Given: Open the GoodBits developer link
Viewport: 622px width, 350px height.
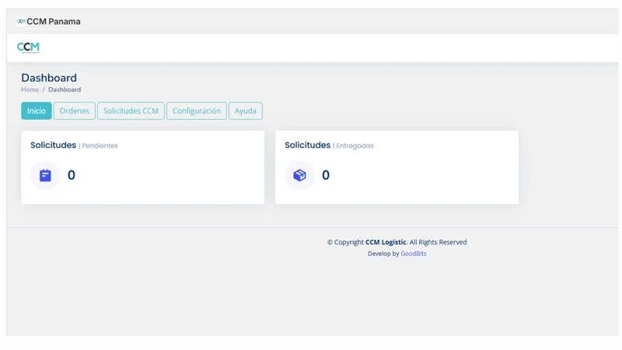Looking at the screenshot, I should click(414, 254).
